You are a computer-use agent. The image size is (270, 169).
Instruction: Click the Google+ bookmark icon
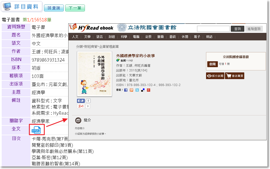tap(148, 90)
